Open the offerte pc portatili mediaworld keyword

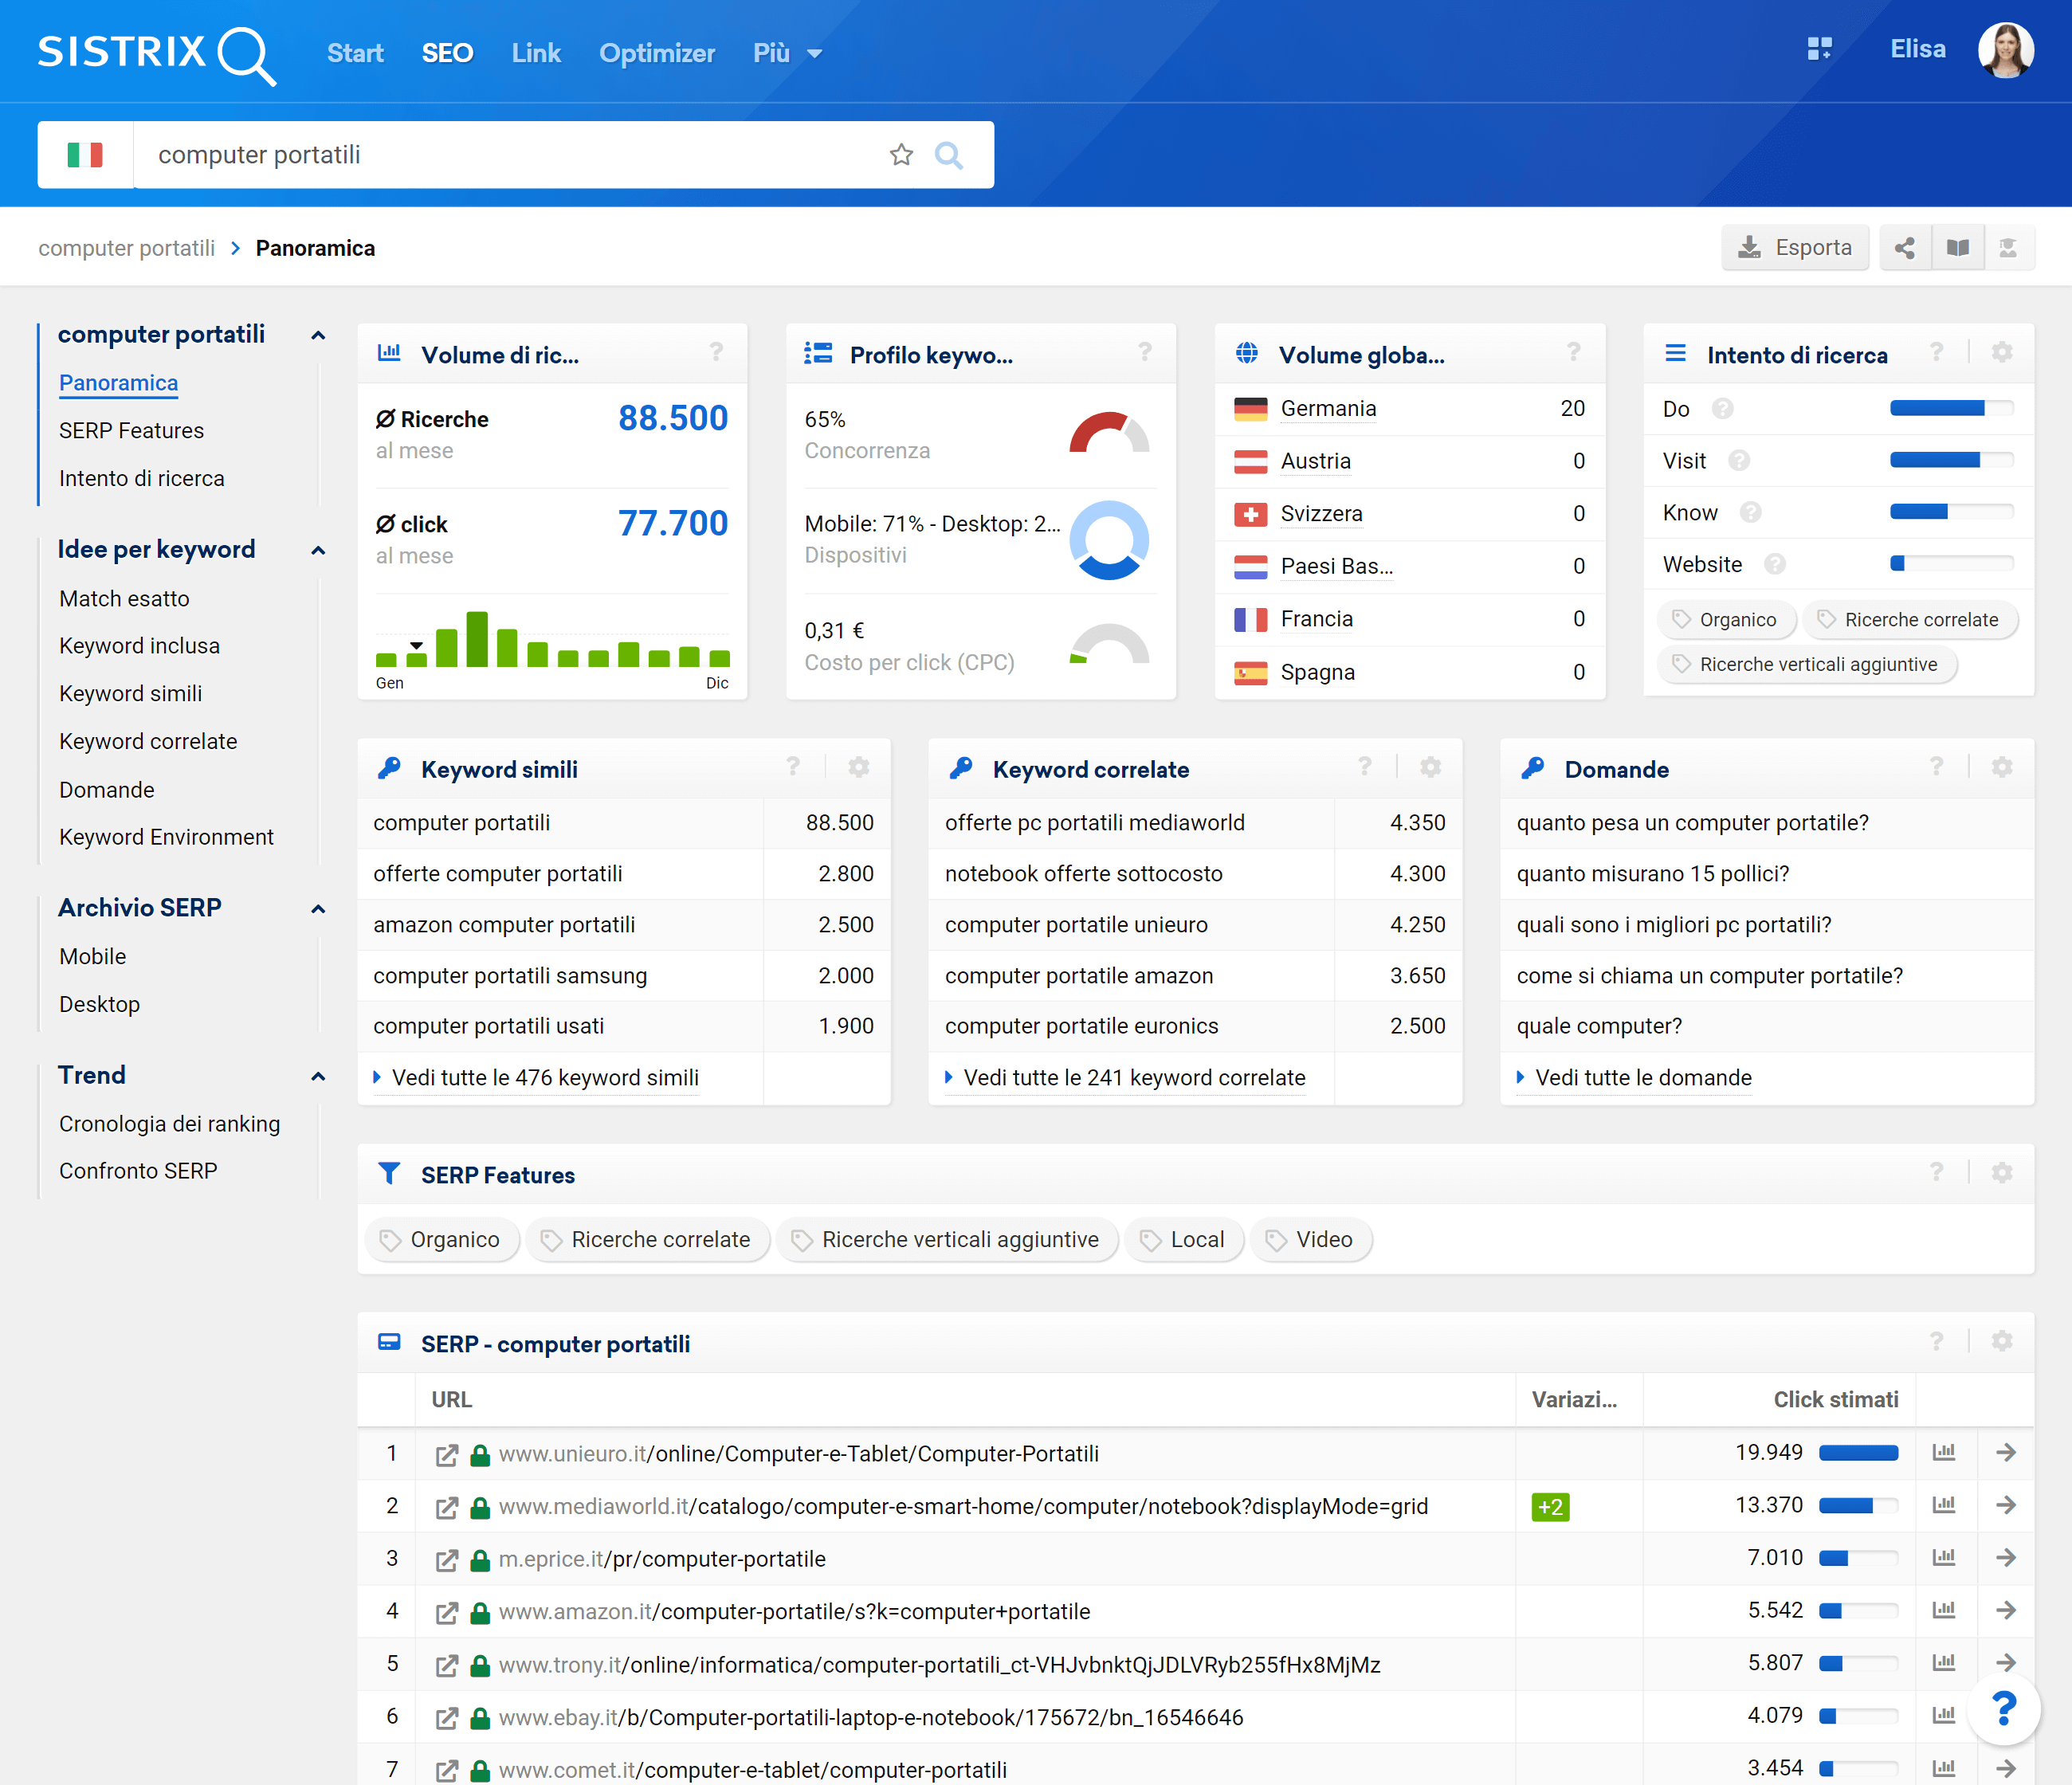(x=1095, y=823)
